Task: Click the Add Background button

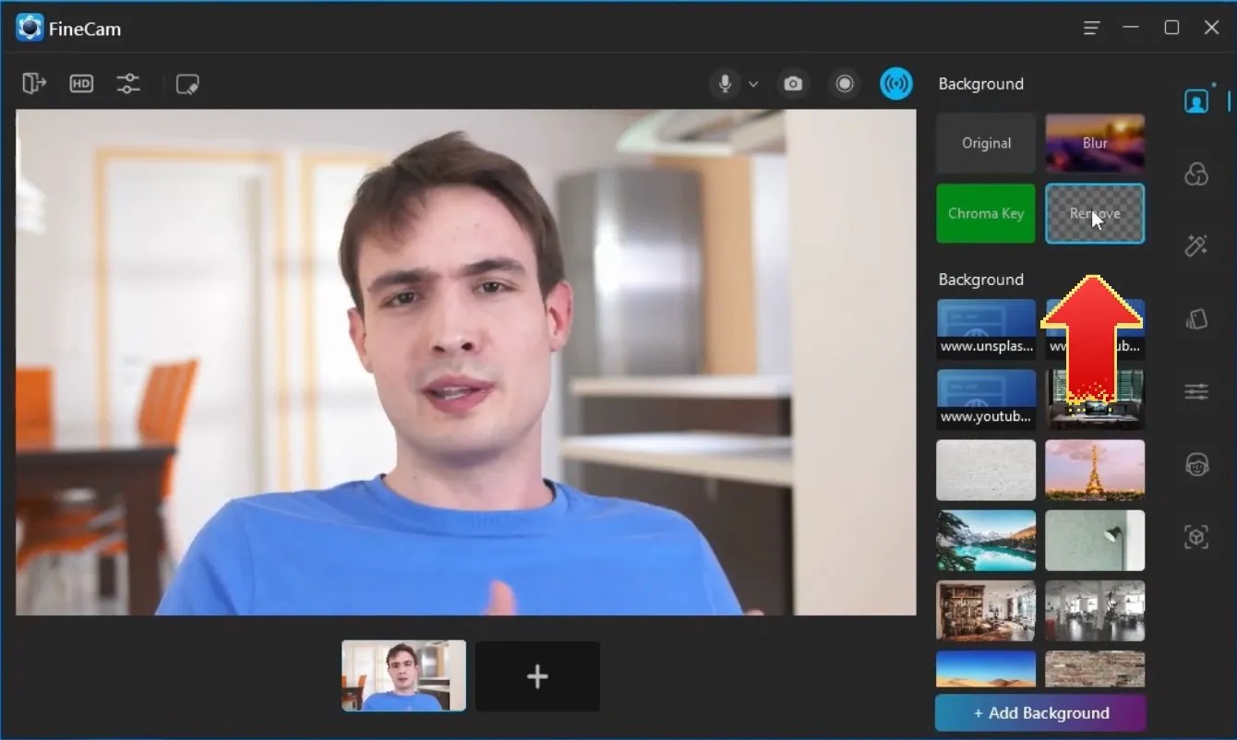Action: point(1039,712)
